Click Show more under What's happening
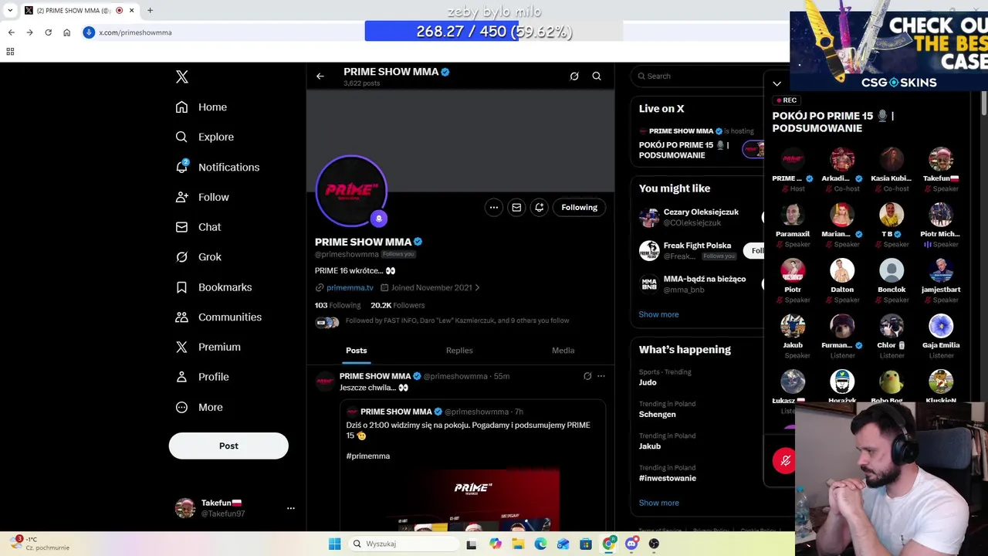 pos(658,503)
